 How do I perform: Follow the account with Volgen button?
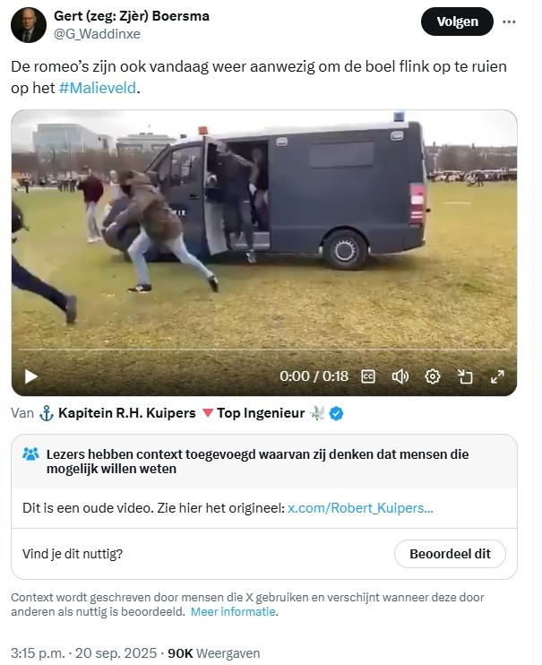pos(457,22)
